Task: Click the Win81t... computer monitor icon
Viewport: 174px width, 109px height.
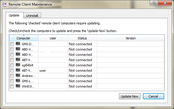Action: click(18, 86)
